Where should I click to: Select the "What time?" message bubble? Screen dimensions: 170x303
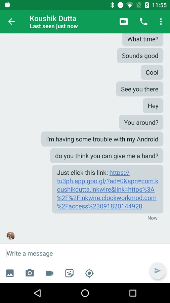(x=143, y=39)
